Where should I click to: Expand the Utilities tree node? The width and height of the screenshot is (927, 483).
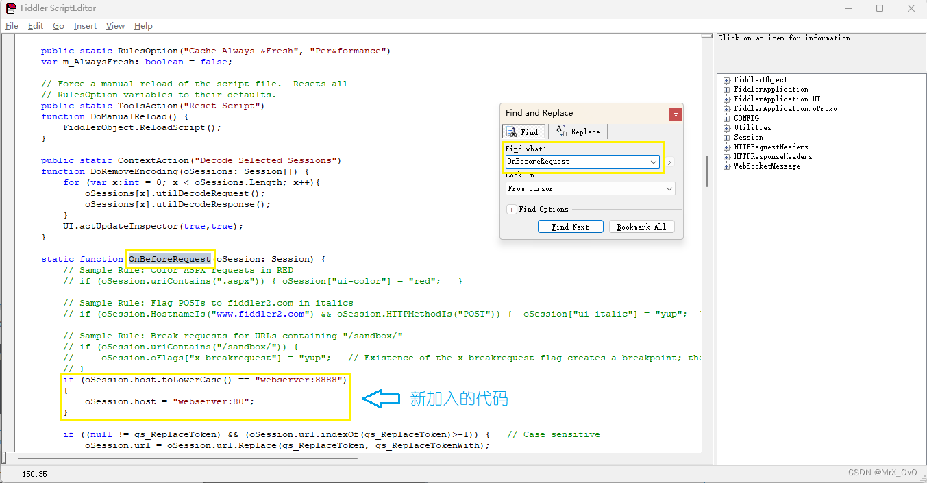pyautogui.click(x=727, y=128)
